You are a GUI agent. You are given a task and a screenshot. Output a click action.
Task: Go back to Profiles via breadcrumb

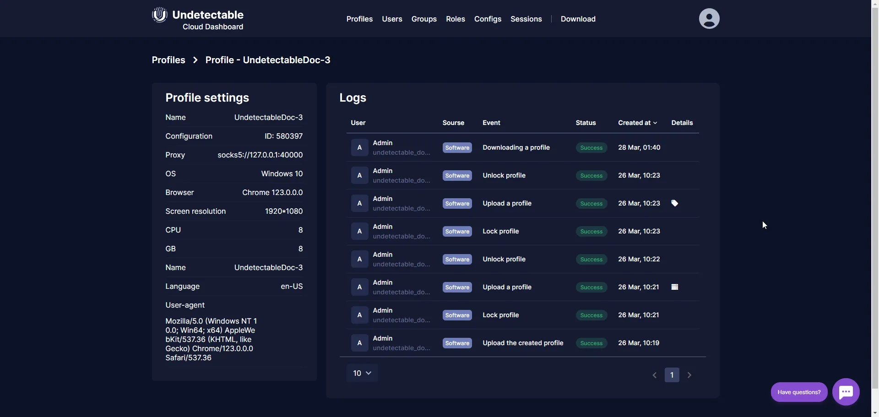(168, 60)
